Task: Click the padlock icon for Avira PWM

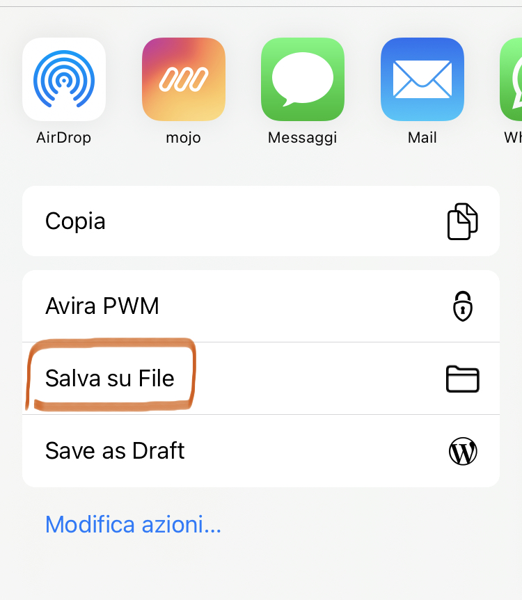Action: point(463,306)
